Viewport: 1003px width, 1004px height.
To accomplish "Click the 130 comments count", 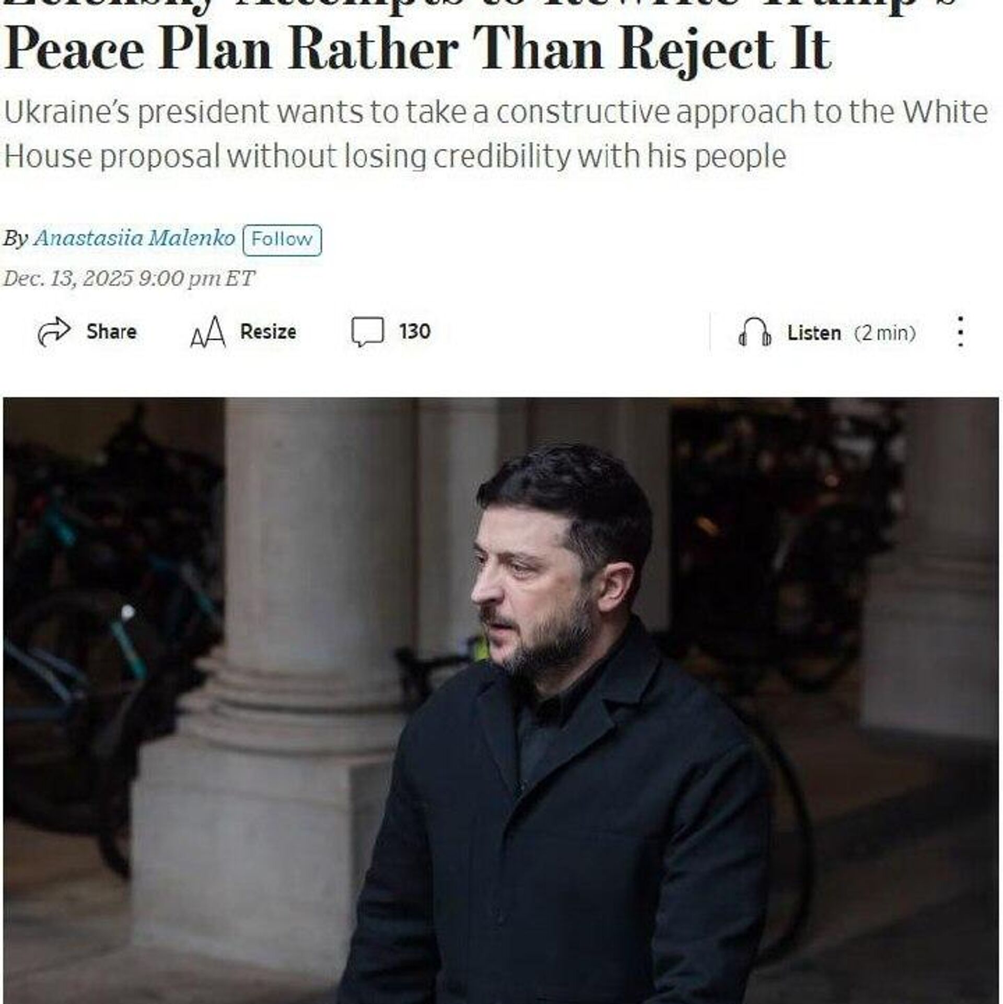I will (x=415, y=332).
